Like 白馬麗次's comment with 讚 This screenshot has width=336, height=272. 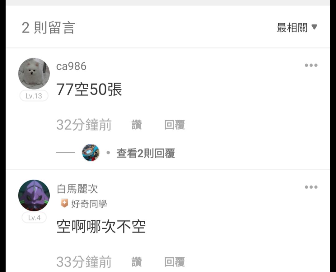coord(137,262)
